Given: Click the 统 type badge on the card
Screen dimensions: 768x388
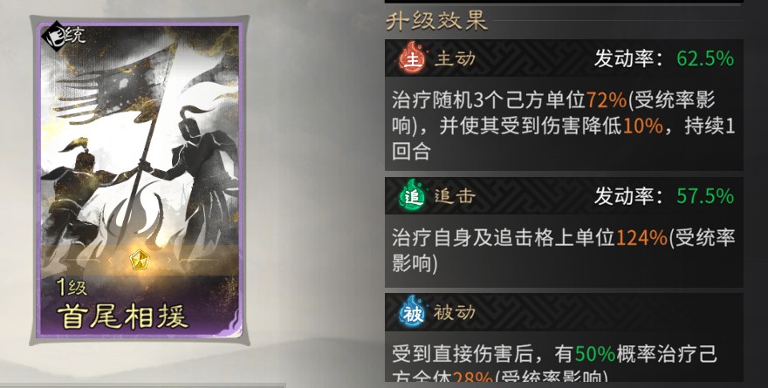Looking at the screenshot, I should (x=64, y=34).
